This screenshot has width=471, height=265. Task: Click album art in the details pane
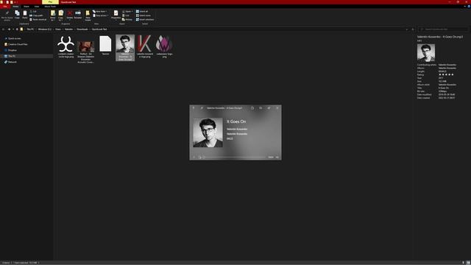[x=426, y=52]
